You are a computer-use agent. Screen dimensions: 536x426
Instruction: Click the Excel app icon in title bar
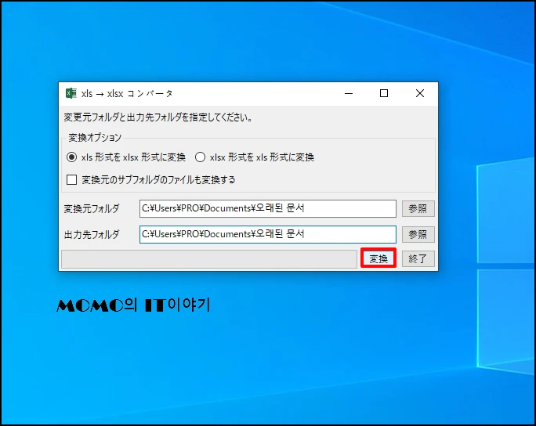[x=71, y=93]
